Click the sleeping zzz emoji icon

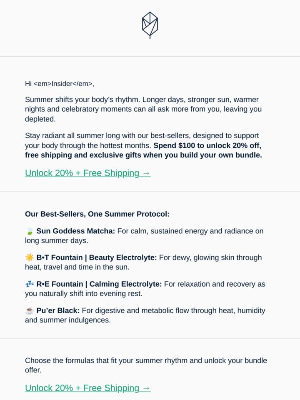pos(30,284)
